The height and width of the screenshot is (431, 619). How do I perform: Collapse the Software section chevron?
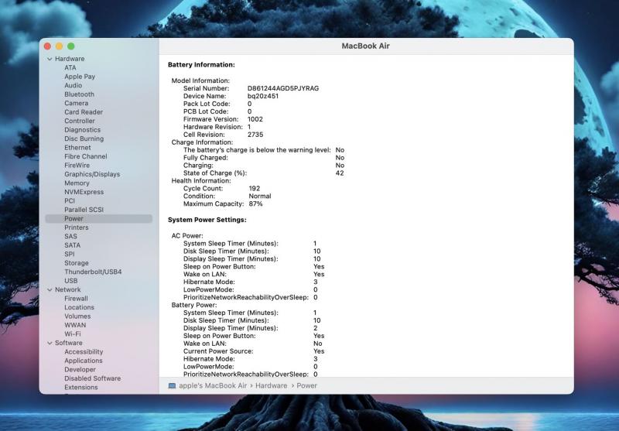50,343
